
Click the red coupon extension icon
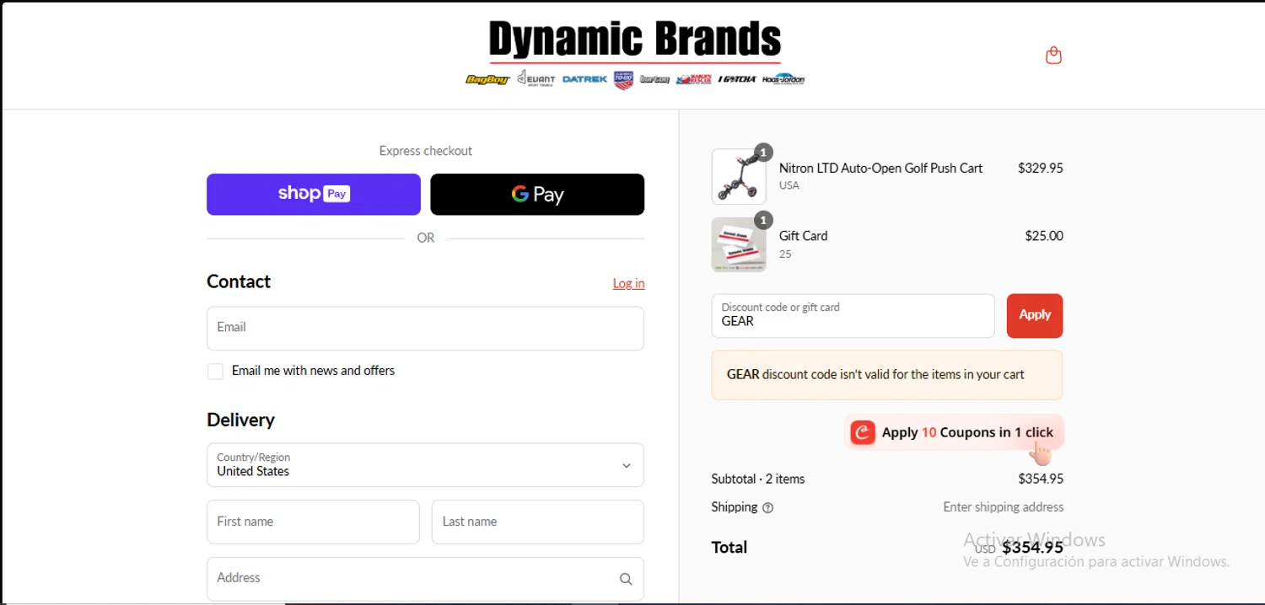click(863, 432)
